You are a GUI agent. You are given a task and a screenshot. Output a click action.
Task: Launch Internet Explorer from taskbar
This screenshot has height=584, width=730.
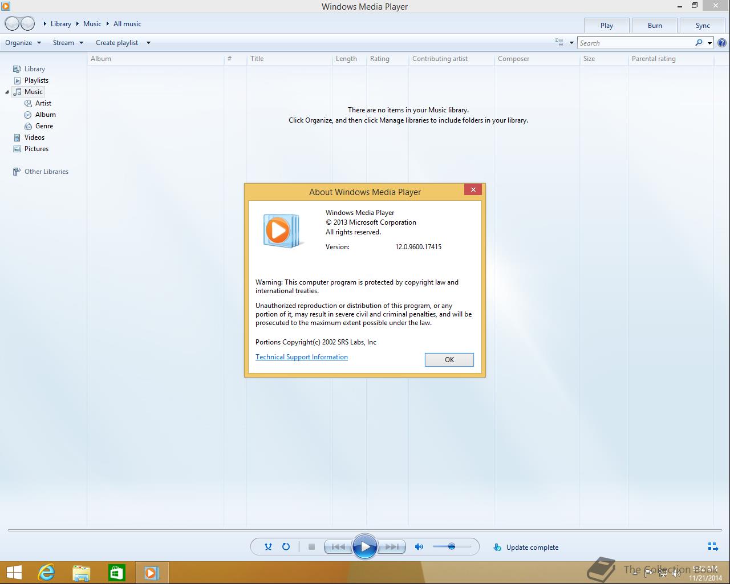pos(46,573)
